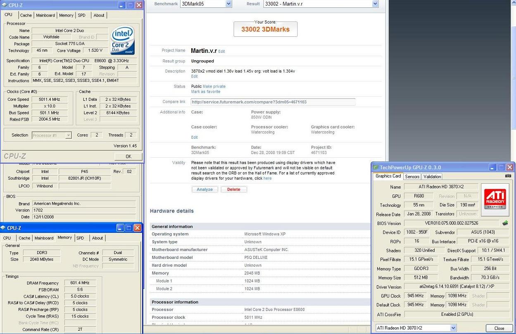Minimize the top CPU-Z window
This screenshot has height=334, width=516.
tap(121, 5)
